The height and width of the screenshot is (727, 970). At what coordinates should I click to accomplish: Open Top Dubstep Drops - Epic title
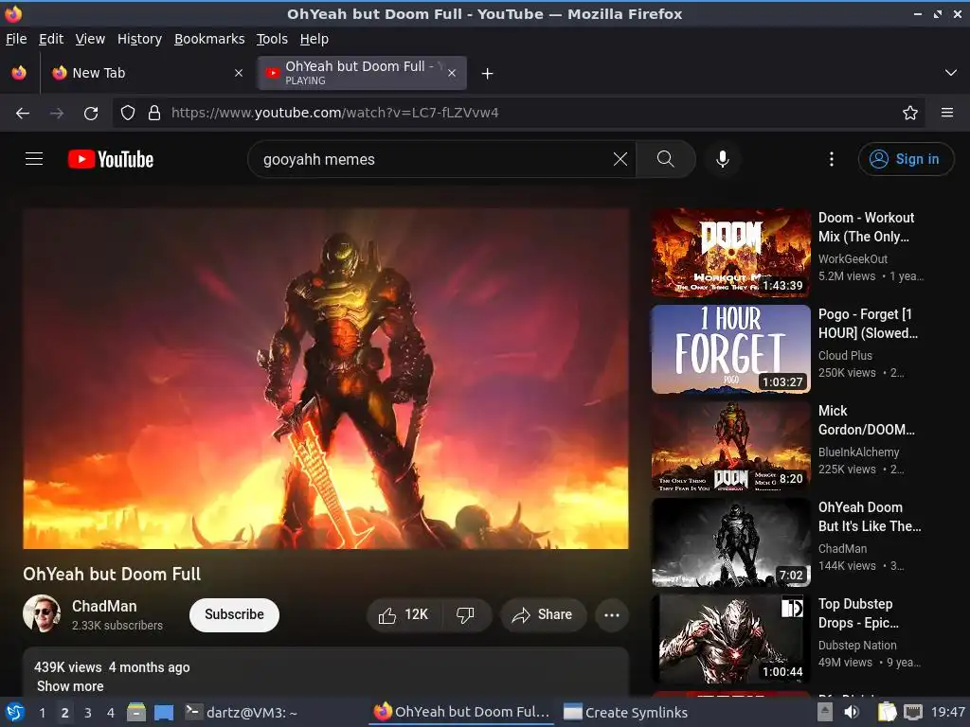(x=858, y=613)
